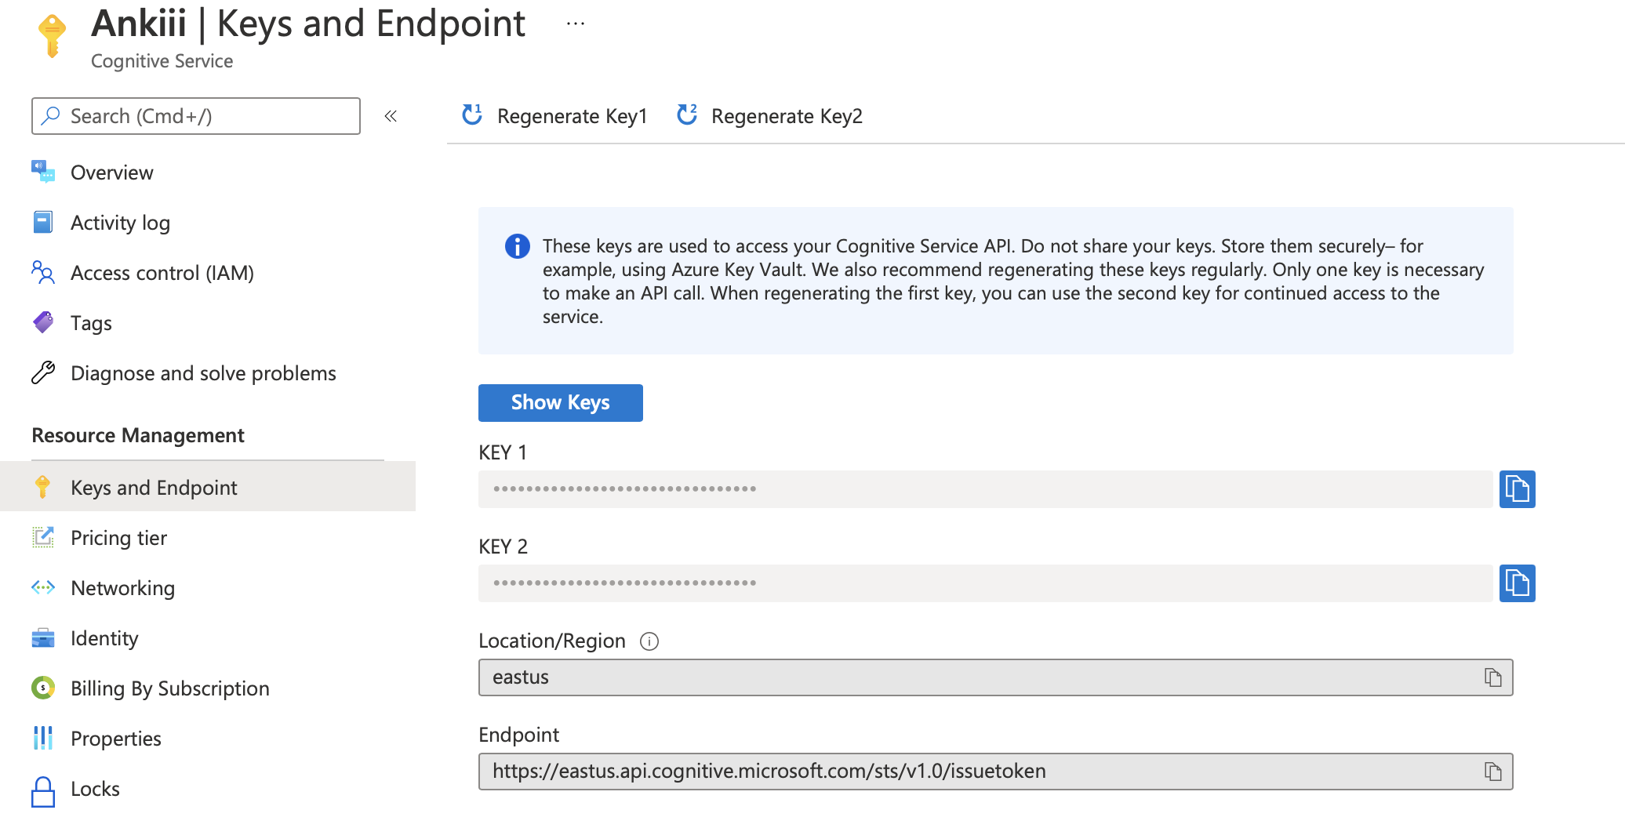1625x828 pixels.
Task: Click the Locks padlock icon
Action: coord(43,788)
